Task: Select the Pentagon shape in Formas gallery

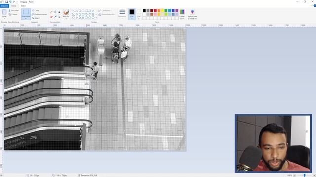Action: (x=80, y=14)
